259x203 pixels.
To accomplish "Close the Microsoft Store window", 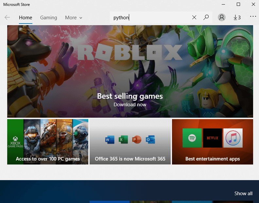I will 253,4.
